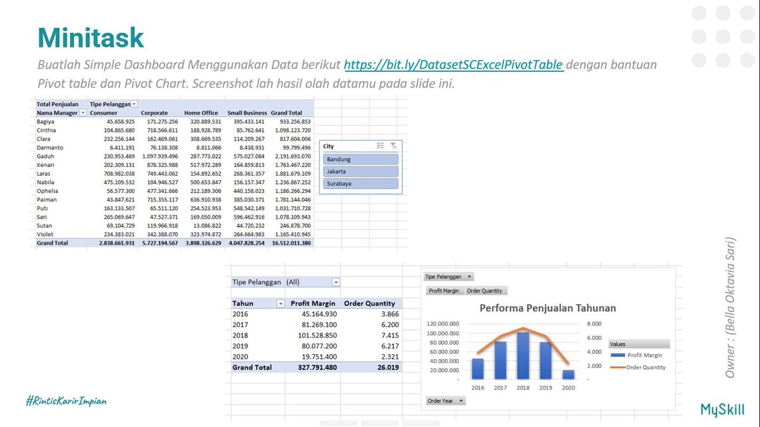Select the Minitask slide title
This screenshot has width=760, height=427.
point(91,37)
